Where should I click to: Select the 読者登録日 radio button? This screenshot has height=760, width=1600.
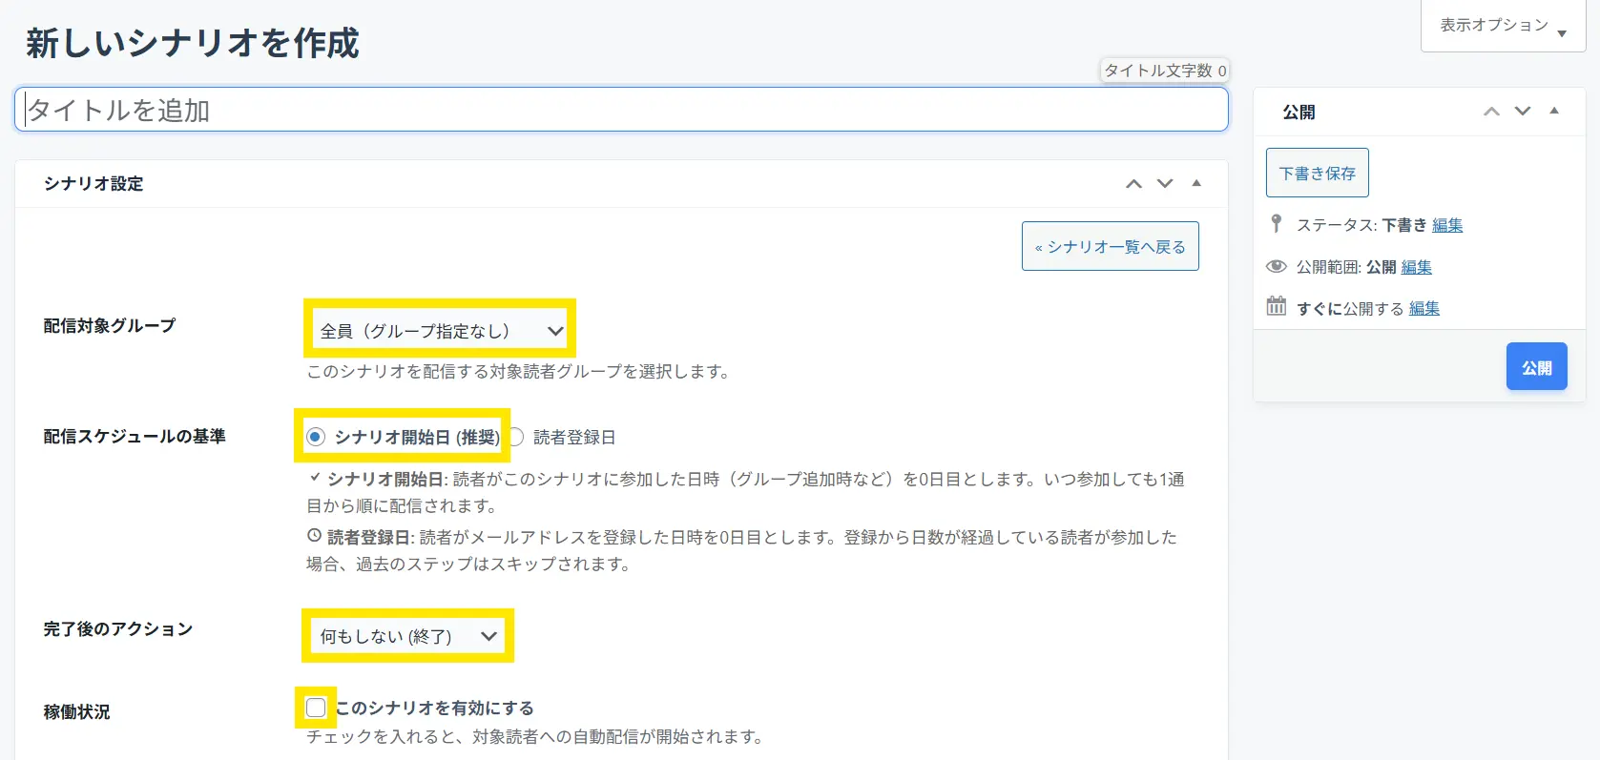coord(516,437)
